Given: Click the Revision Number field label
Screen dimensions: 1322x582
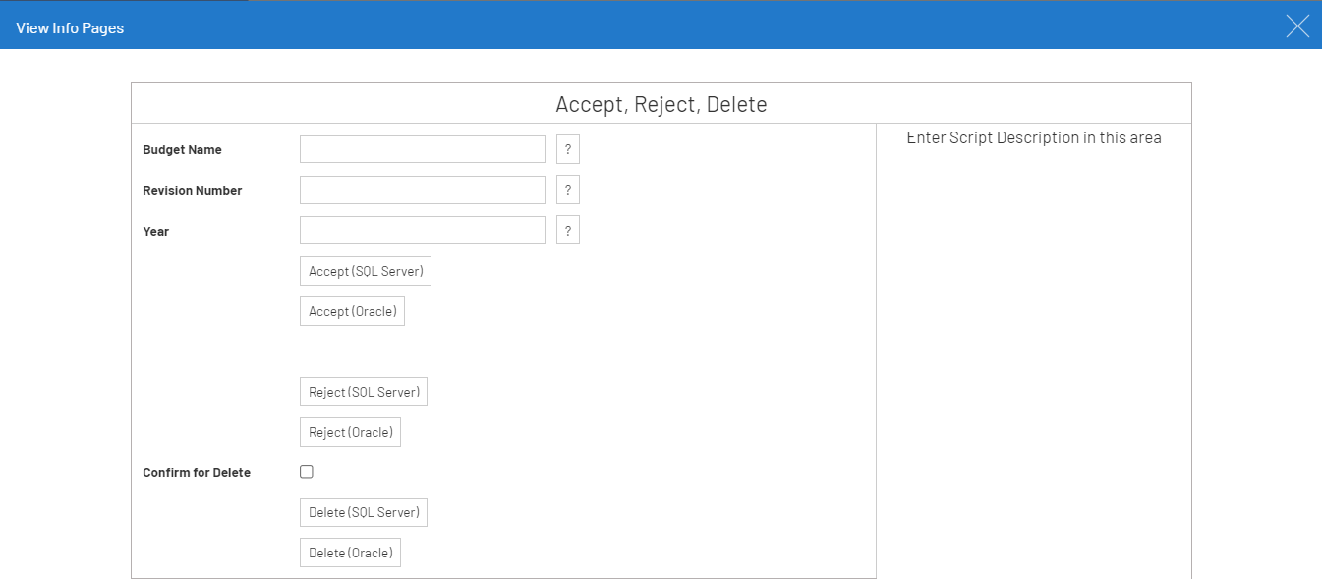Looking at the screenshot, I should coord(192,191).
